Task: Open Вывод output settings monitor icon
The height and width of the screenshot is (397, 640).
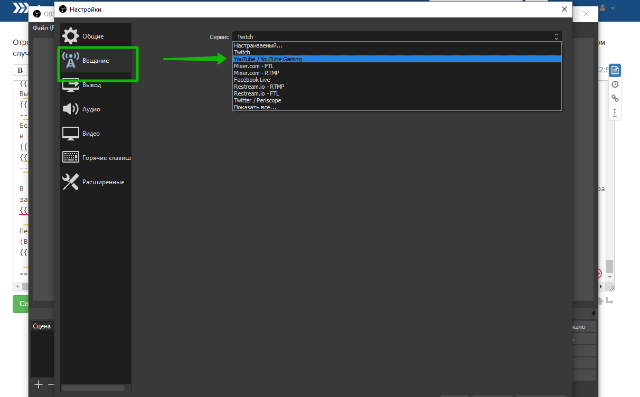Action: [71, 85]
